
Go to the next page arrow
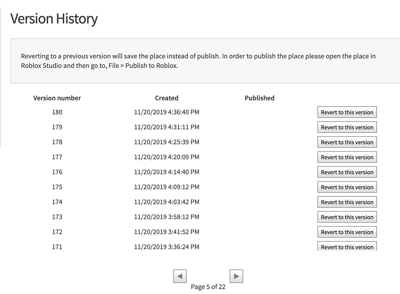[236, 276]
